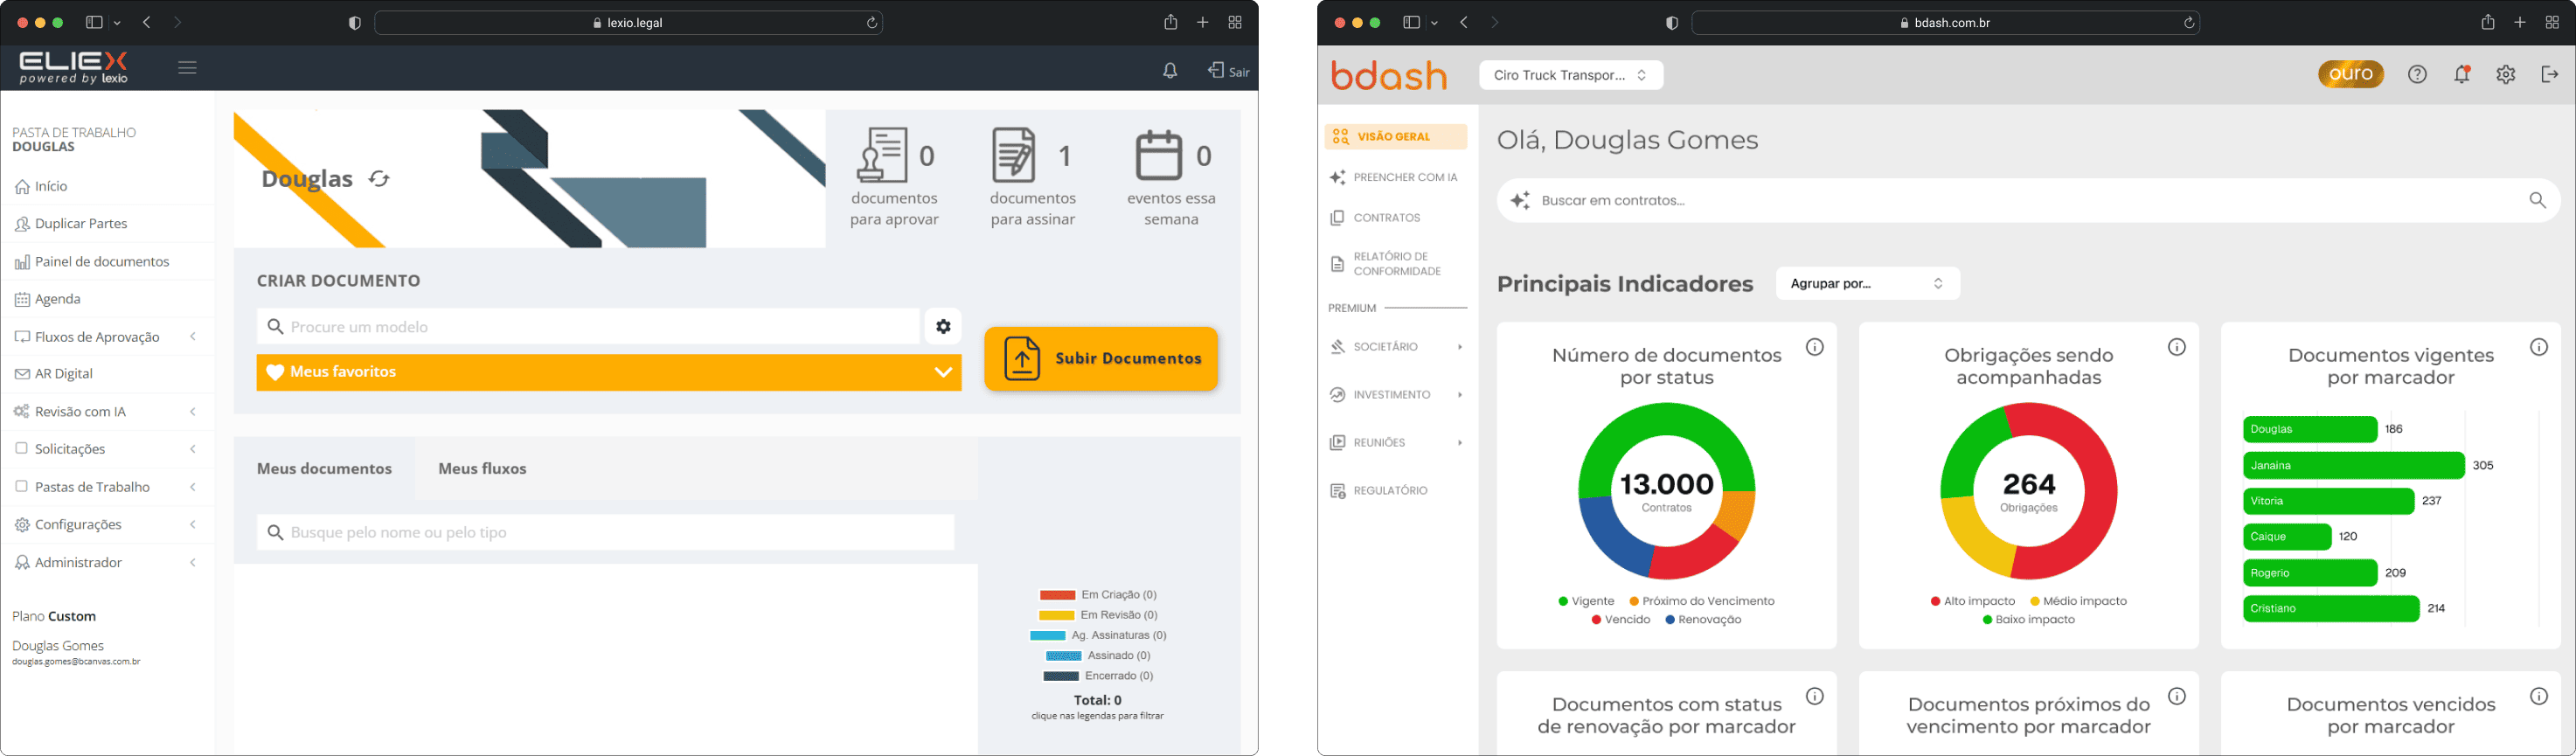
Task: Expand Pastas de Trabalho chevron
Action: 193,487
